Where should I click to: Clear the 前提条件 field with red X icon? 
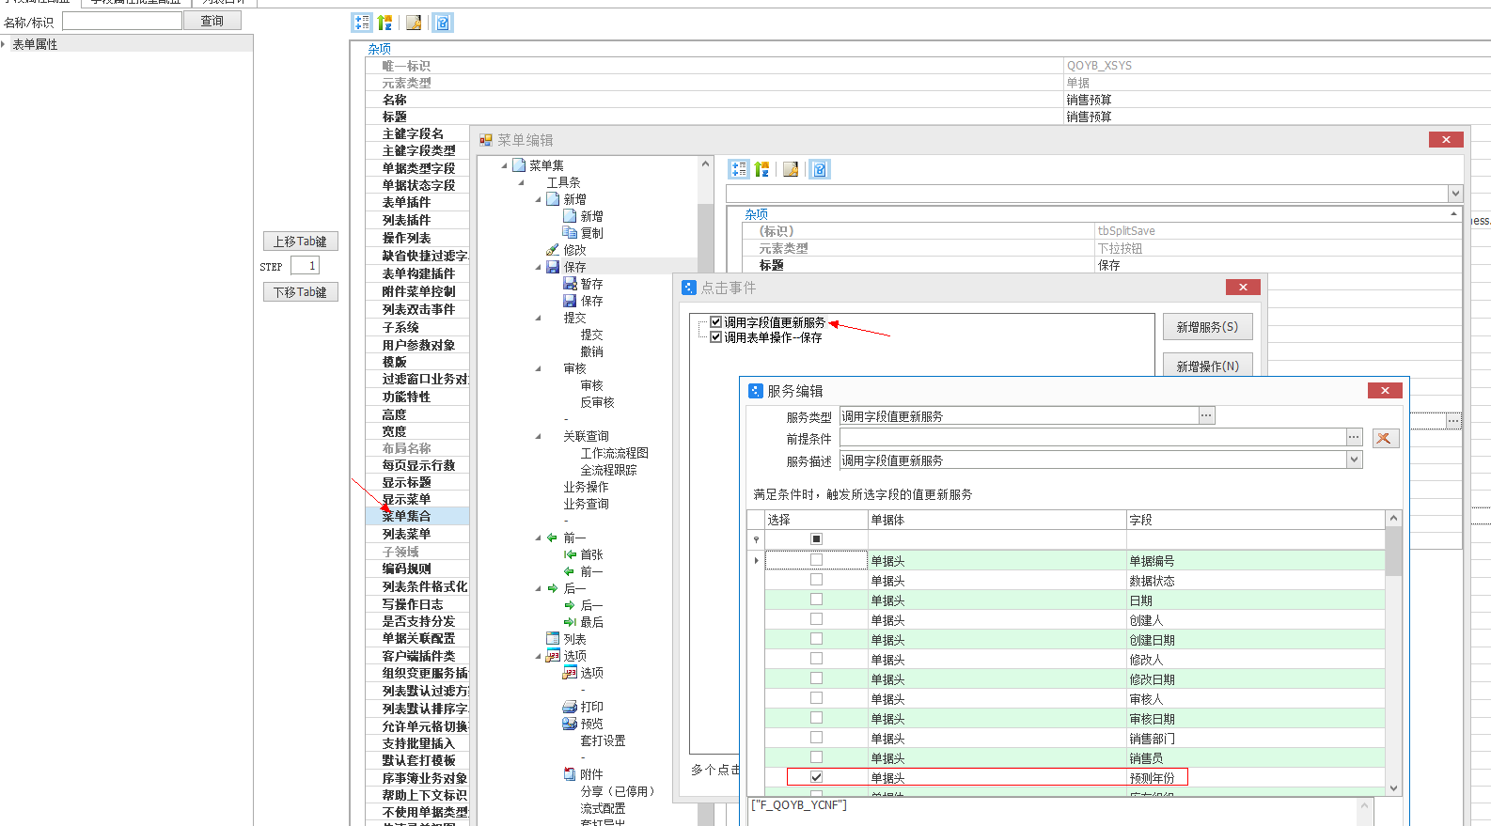[1384, 438]
